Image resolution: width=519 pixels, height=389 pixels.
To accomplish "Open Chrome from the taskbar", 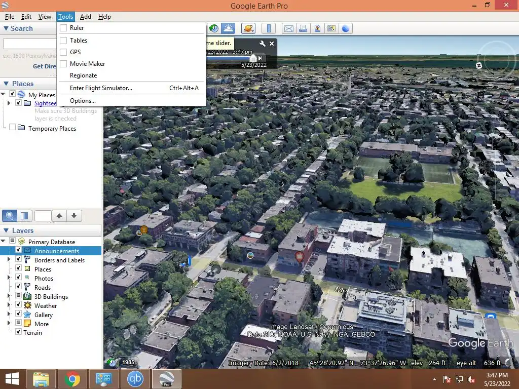I will 72,379.
